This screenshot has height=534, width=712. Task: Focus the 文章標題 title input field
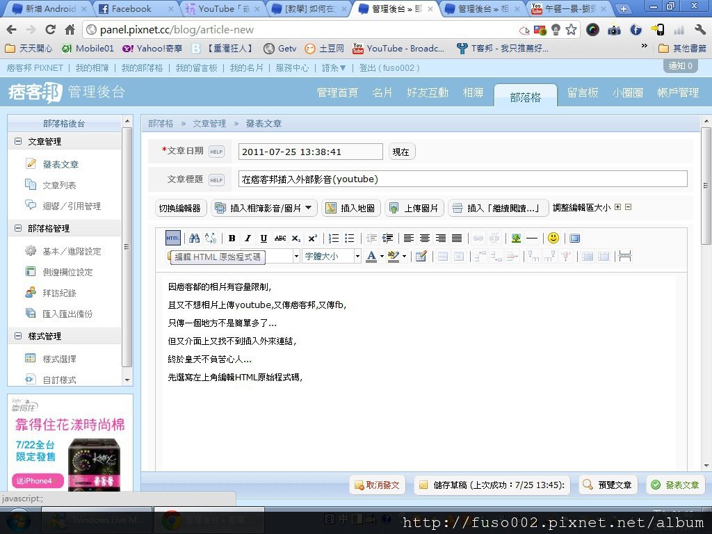tap(462, 179)
